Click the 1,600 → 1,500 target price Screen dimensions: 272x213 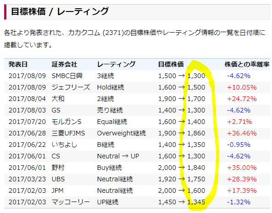tap(182, 87)
